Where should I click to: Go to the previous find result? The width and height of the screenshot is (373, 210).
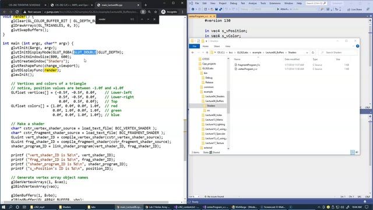(x=142, y=19)
